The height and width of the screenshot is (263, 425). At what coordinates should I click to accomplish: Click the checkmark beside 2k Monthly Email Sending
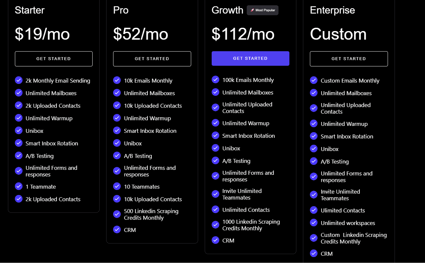coord(19,80)
